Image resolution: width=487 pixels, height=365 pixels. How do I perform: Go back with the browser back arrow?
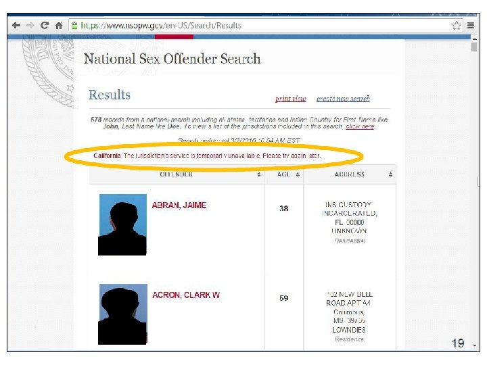coord(16,26)
